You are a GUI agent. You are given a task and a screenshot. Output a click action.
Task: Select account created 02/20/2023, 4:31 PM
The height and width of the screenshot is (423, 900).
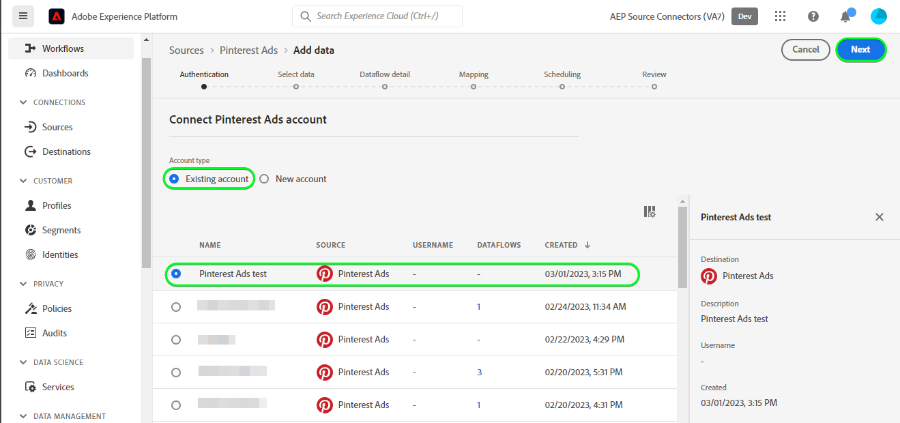tap(176, 405)
